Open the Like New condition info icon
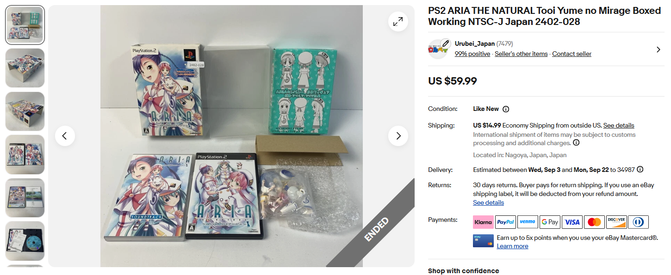The width and height of the screenshot is (671, 275). (x=506, y=109)
